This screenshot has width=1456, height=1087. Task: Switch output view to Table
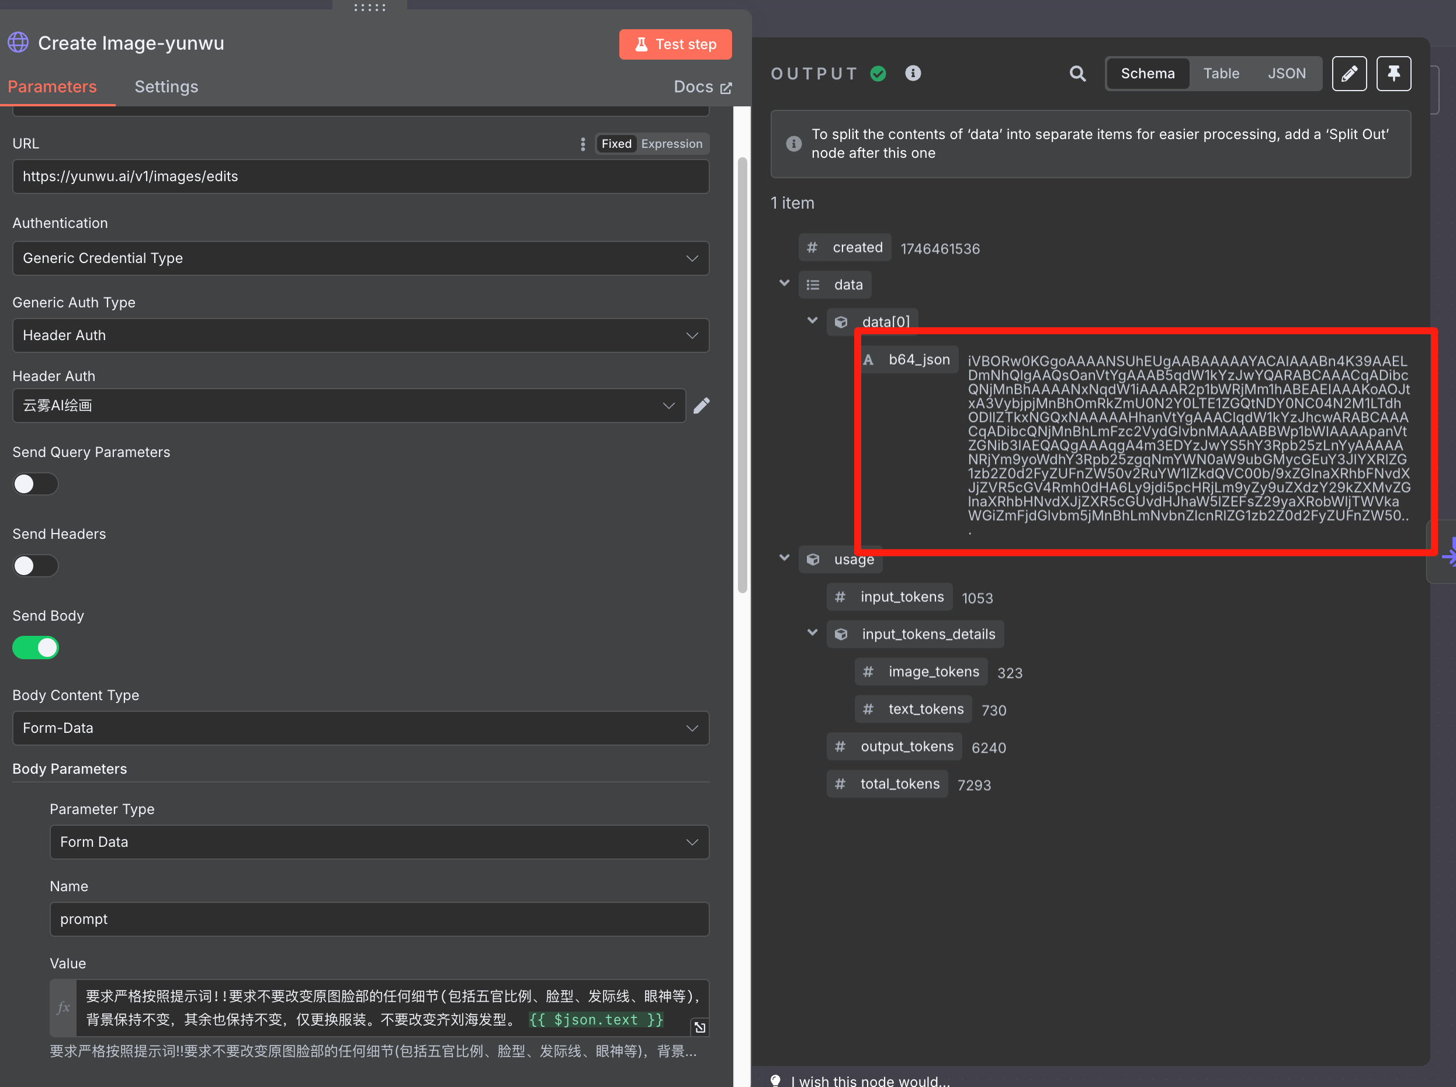pyautogui.click(x=1221, y=74)
